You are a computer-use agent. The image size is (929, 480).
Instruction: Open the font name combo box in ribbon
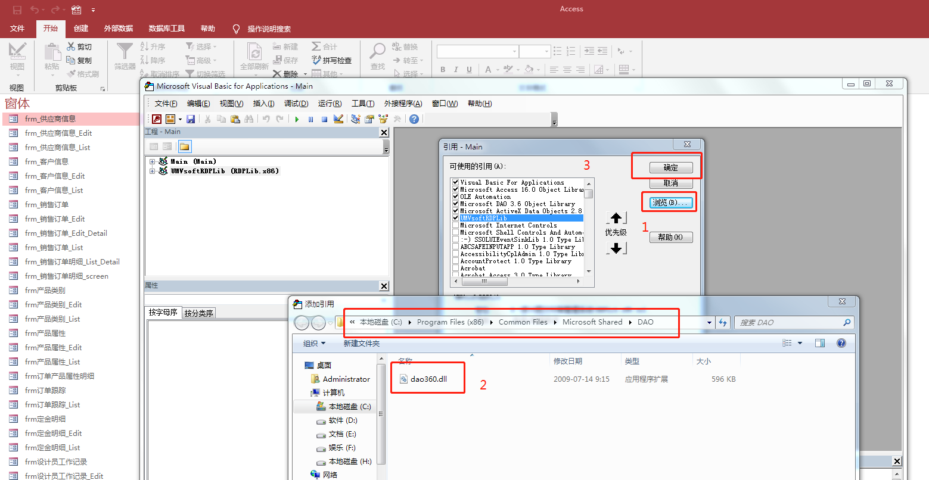pyautogui.click(x=477, y=52)
